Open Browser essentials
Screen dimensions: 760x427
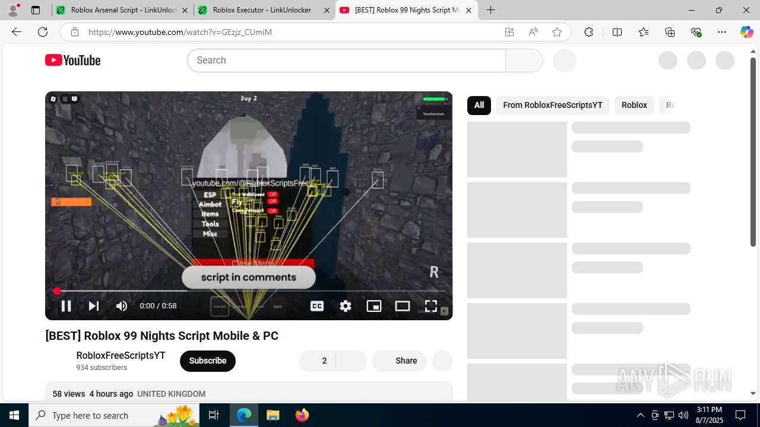pos(696,32)
